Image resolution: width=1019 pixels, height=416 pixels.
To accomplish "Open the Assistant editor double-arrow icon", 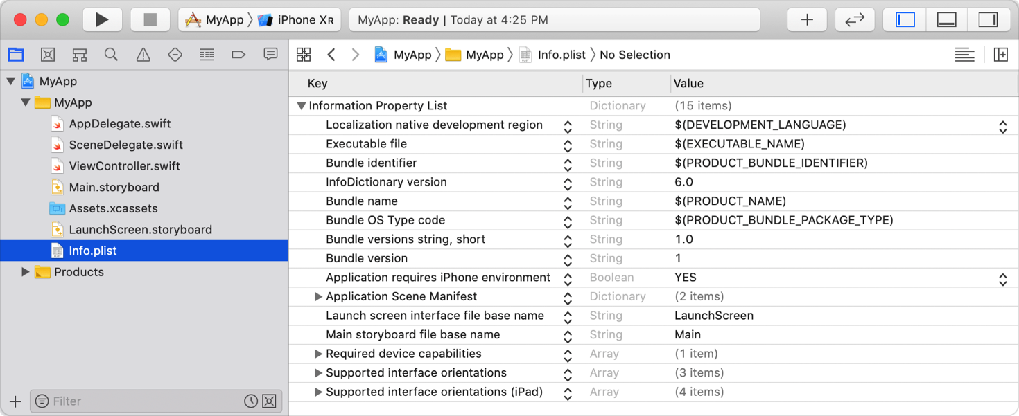I will tap(855, 19).
